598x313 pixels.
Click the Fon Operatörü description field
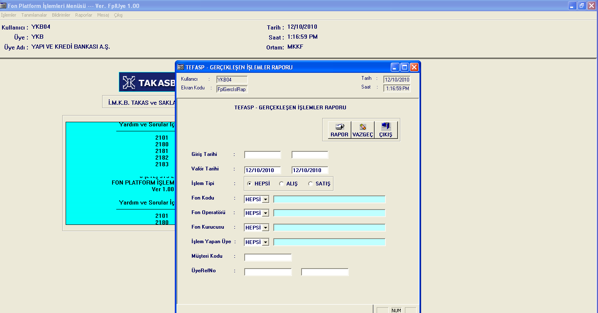point(330,213)
